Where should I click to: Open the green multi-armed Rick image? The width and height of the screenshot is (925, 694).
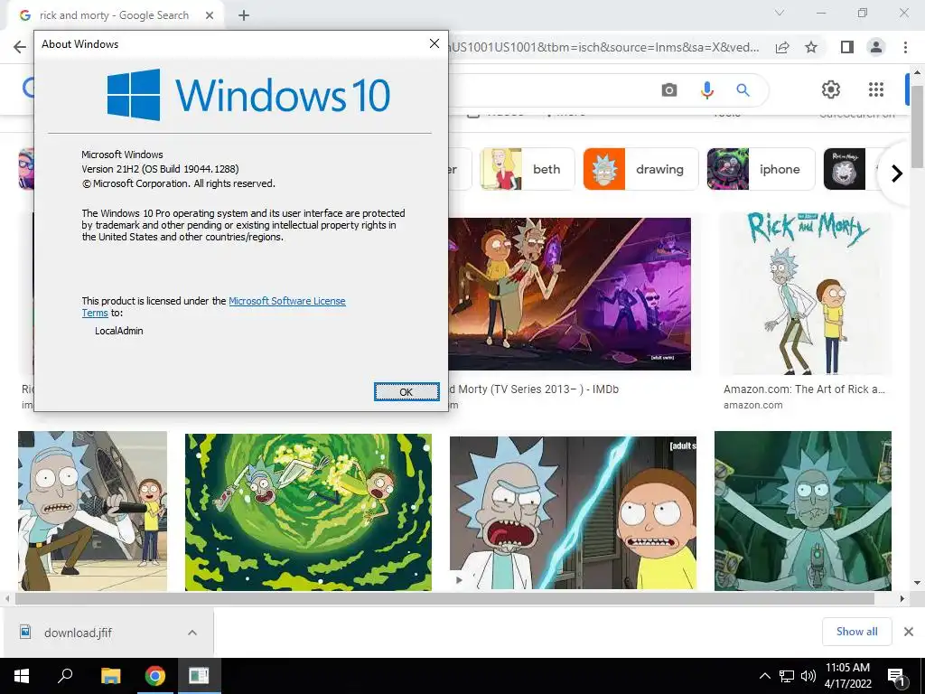click(x=803, y=511)
